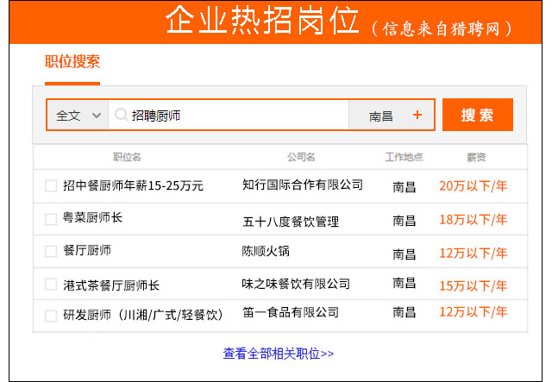The image size is (552, 382).
Task: Mark the 研发厨师 job checkbox
Action: [51, 315]
